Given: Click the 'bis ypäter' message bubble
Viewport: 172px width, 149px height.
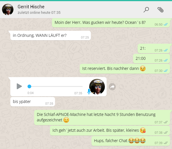Looking at the screenshot, I should 29,102.
